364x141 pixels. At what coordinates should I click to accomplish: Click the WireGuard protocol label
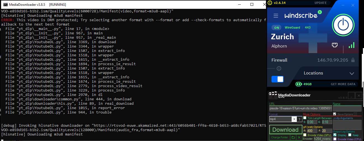coord(292,27)
